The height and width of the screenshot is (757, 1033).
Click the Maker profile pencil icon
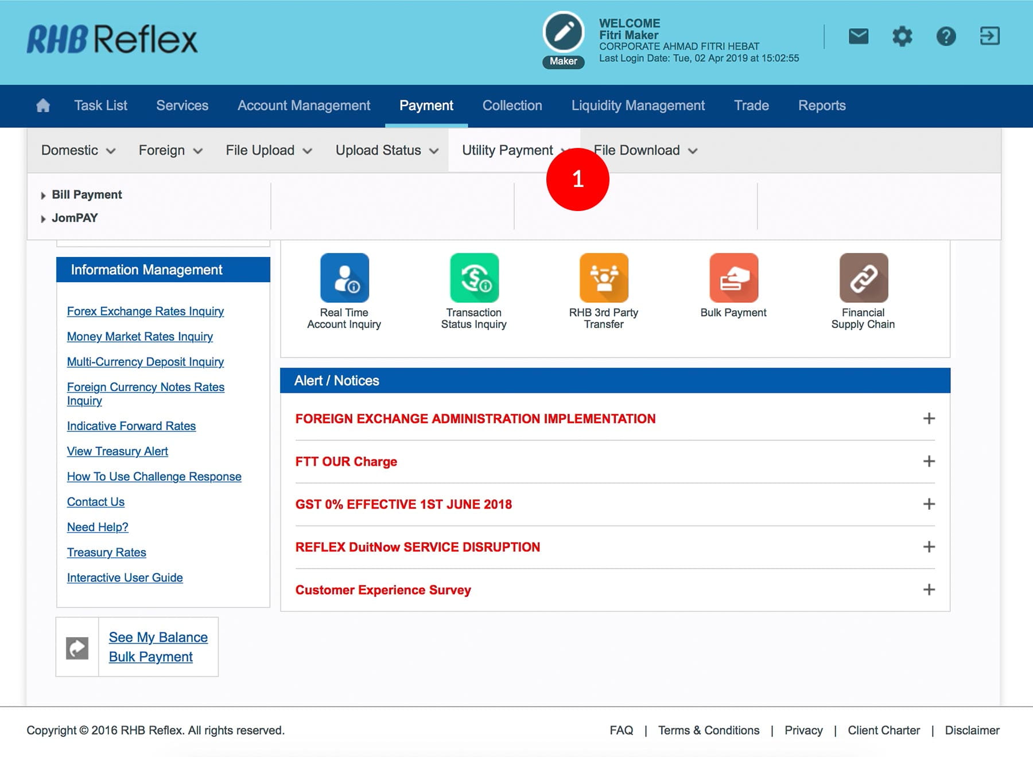pos(563,32)
